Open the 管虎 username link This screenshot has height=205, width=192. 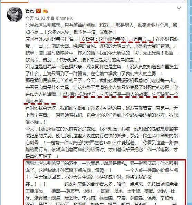30,11
